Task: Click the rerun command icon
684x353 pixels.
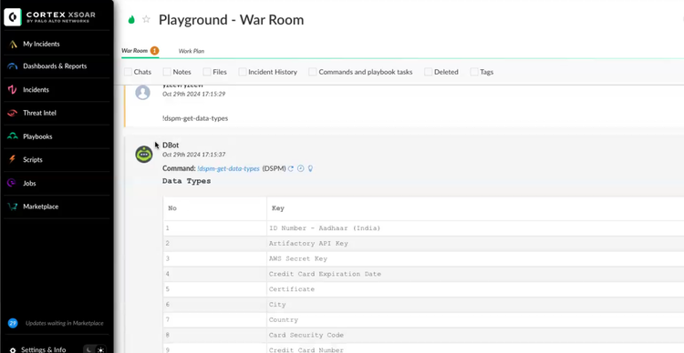Action: click(x=291, y=168)
